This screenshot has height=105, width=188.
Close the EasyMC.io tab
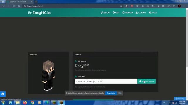click(x=32, y=2)
